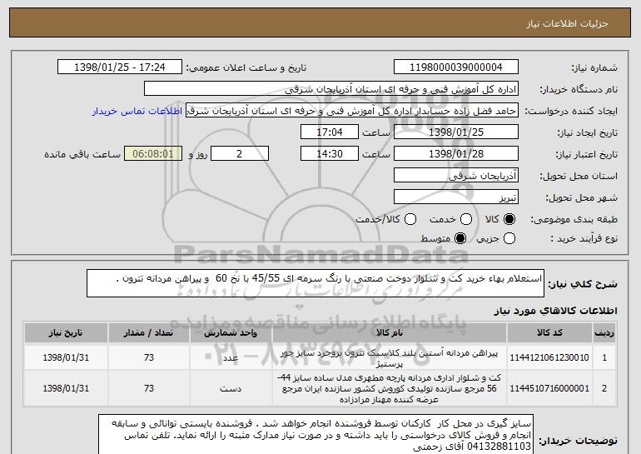Click the واحد شمارش column header
Image resolution: width=641 pixels, height=454 pixels.
231,333
